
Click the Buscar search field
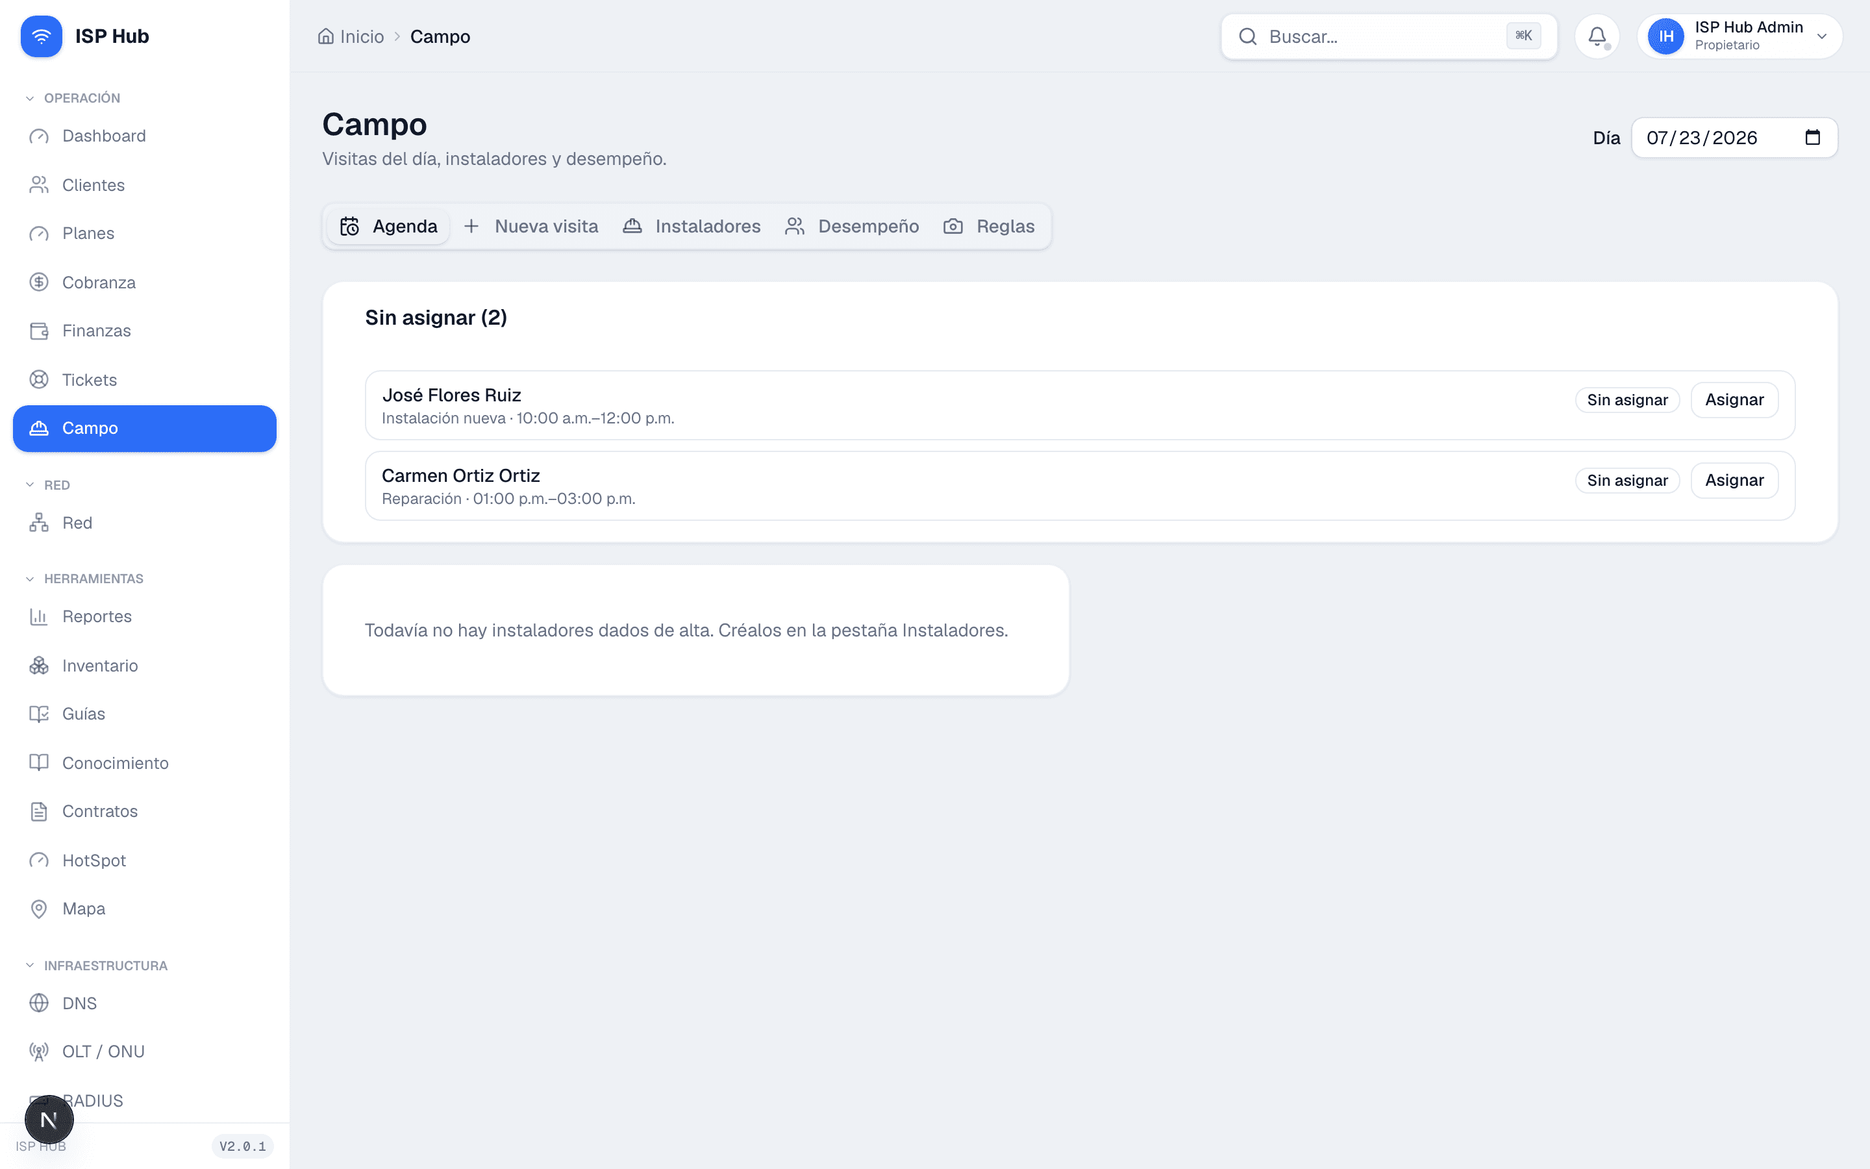[x=1389, y=36]
